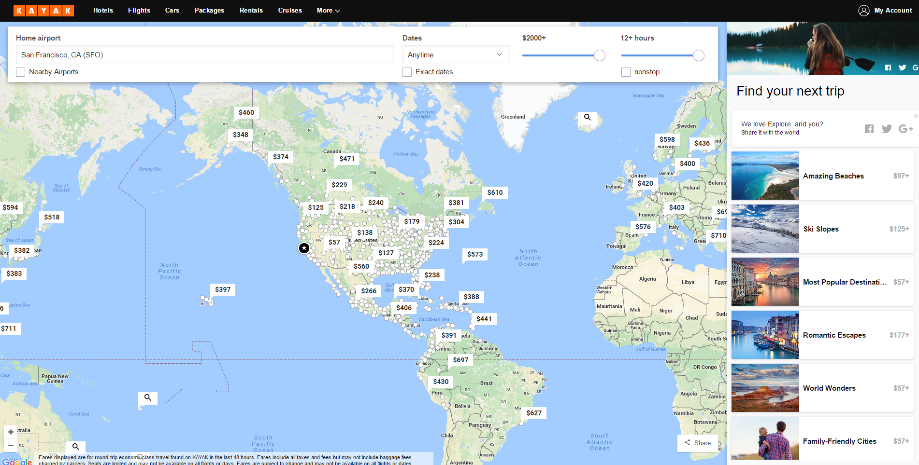919x465 pixels.
Task: Select the $420 fare marker in United Kingdom
Action: (x=646, y=183)
